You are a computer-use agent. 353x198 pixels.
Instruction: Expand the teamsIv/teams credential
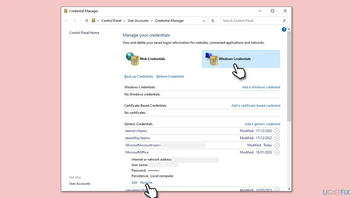[277, 131]
